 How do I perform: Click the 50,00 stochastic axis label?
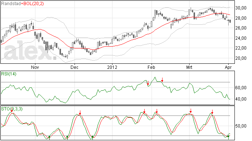click(241, 126)
